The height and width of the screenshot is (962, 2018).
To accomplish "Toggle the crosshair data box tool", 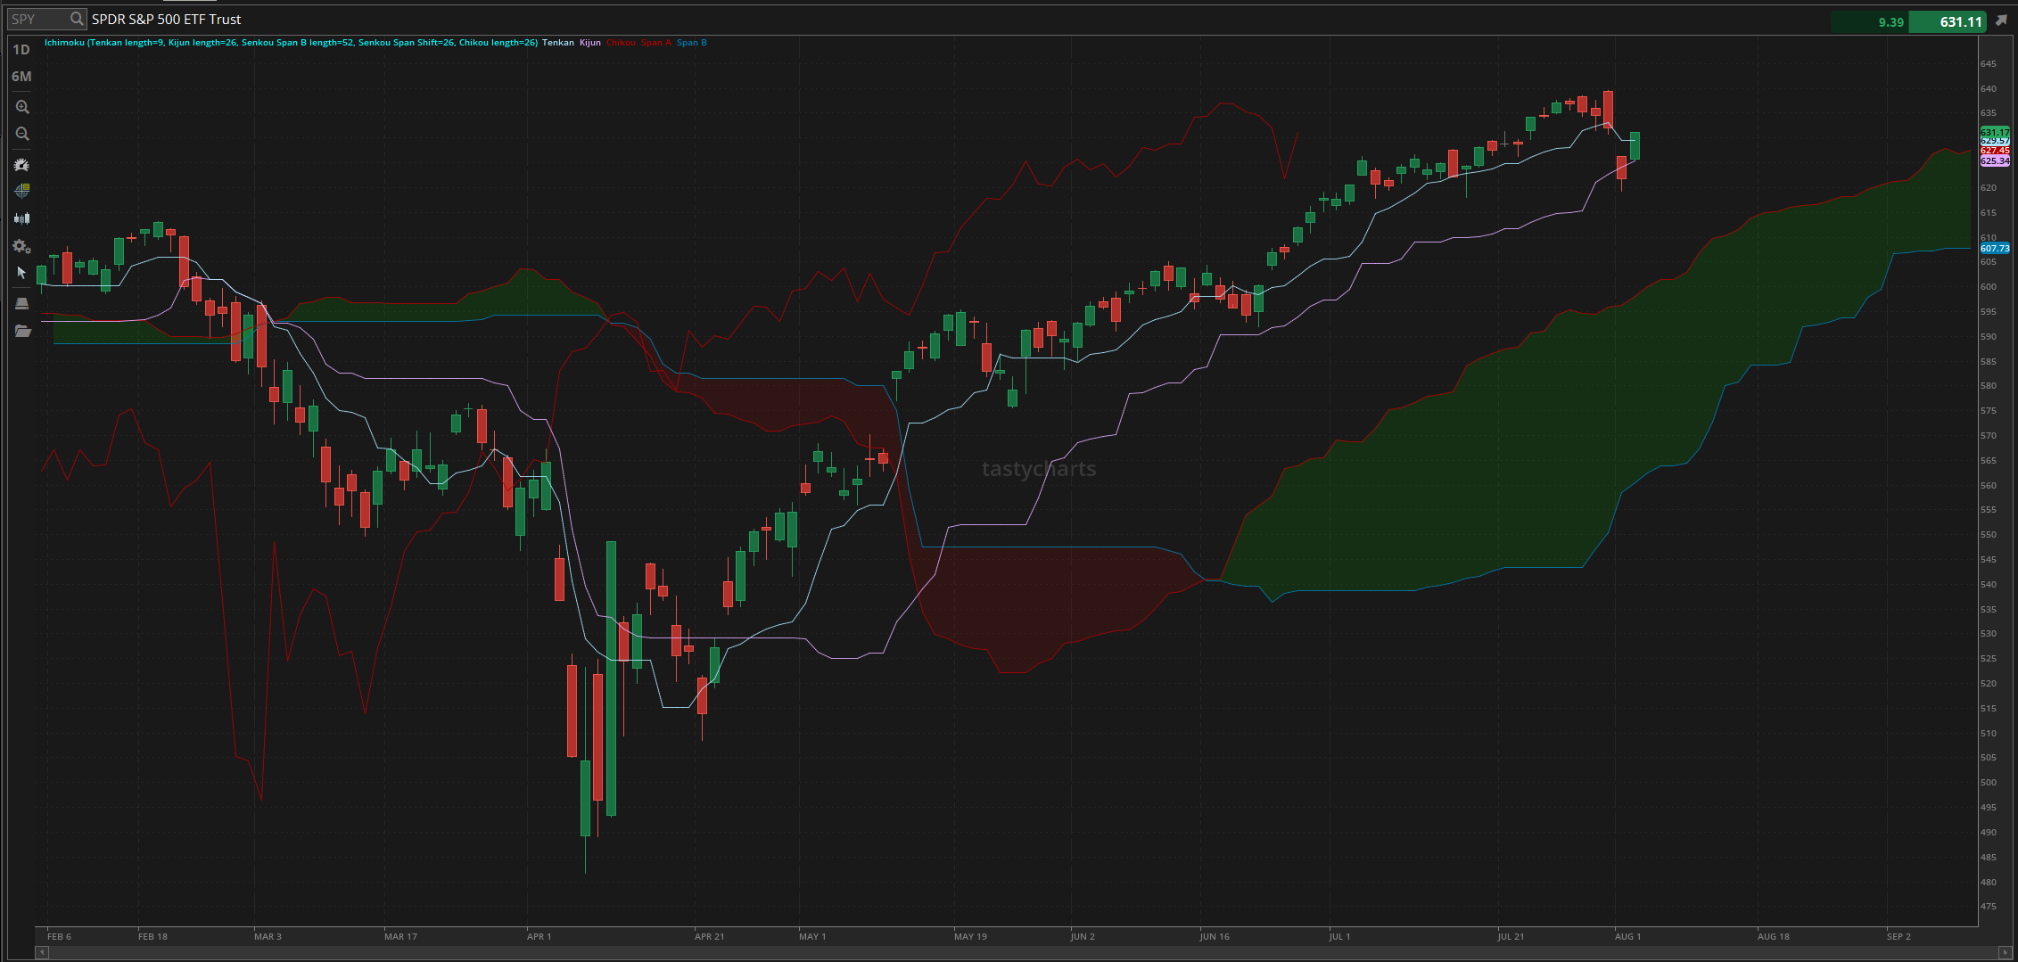I will [x=22, y=191].
